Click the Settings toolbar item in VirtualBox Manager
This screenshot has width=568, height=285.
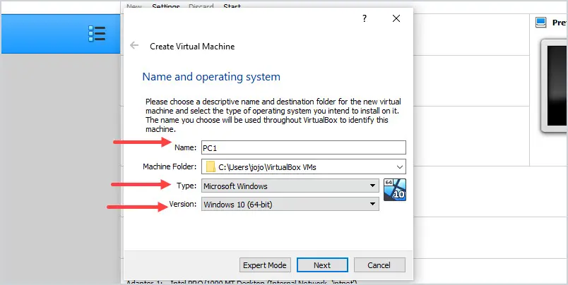166,6
